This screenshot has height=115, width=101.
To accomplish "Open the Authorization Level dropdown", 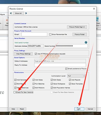I will pos(76,76).
